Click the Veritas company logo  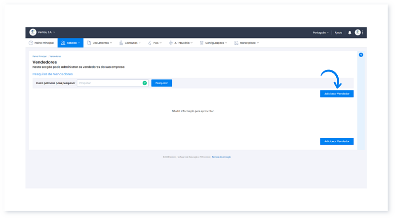point(33,32)
